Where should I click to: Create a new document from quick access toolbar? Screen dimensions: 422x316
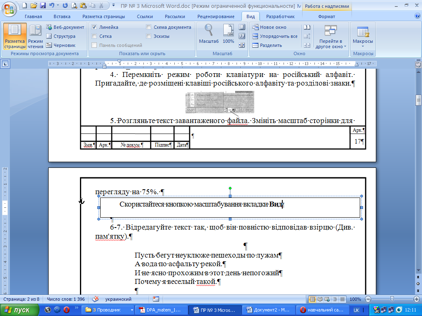point(24,5)
